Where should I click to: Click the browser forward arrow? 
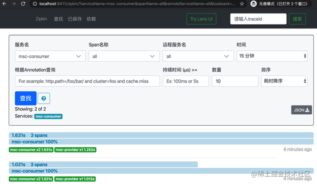(x=13, y=3)
